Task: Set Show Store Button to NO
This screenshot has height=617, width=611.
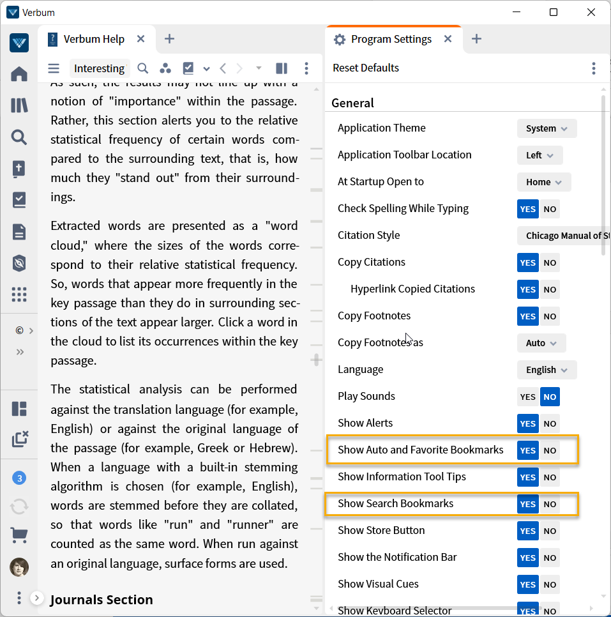Action: (x=550, y=531)
